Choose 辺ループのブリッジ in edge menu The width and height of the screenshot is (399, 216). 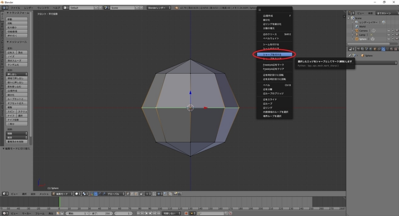pos(274,93)
